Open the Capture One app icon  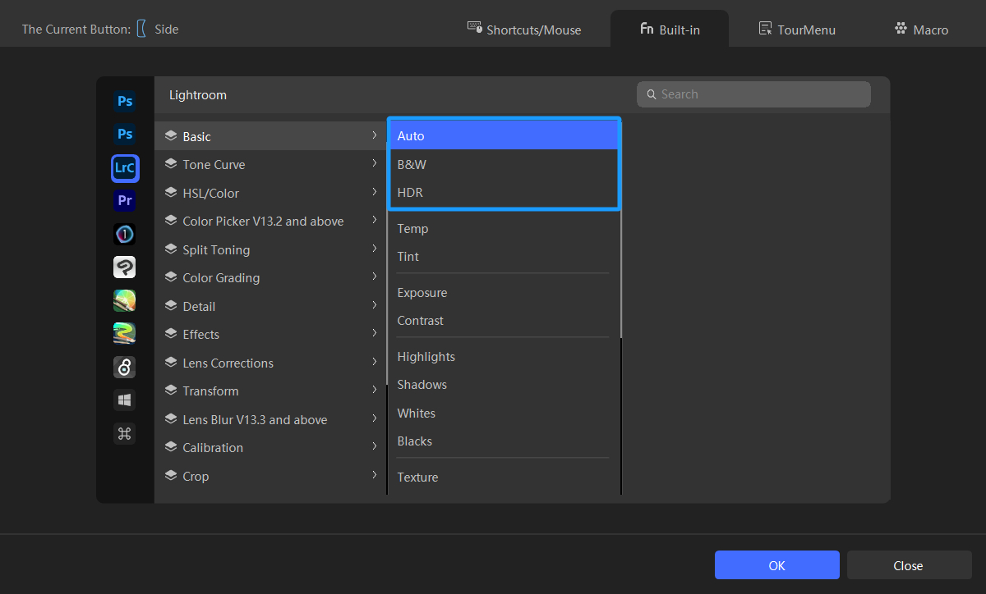click(125, 235)
